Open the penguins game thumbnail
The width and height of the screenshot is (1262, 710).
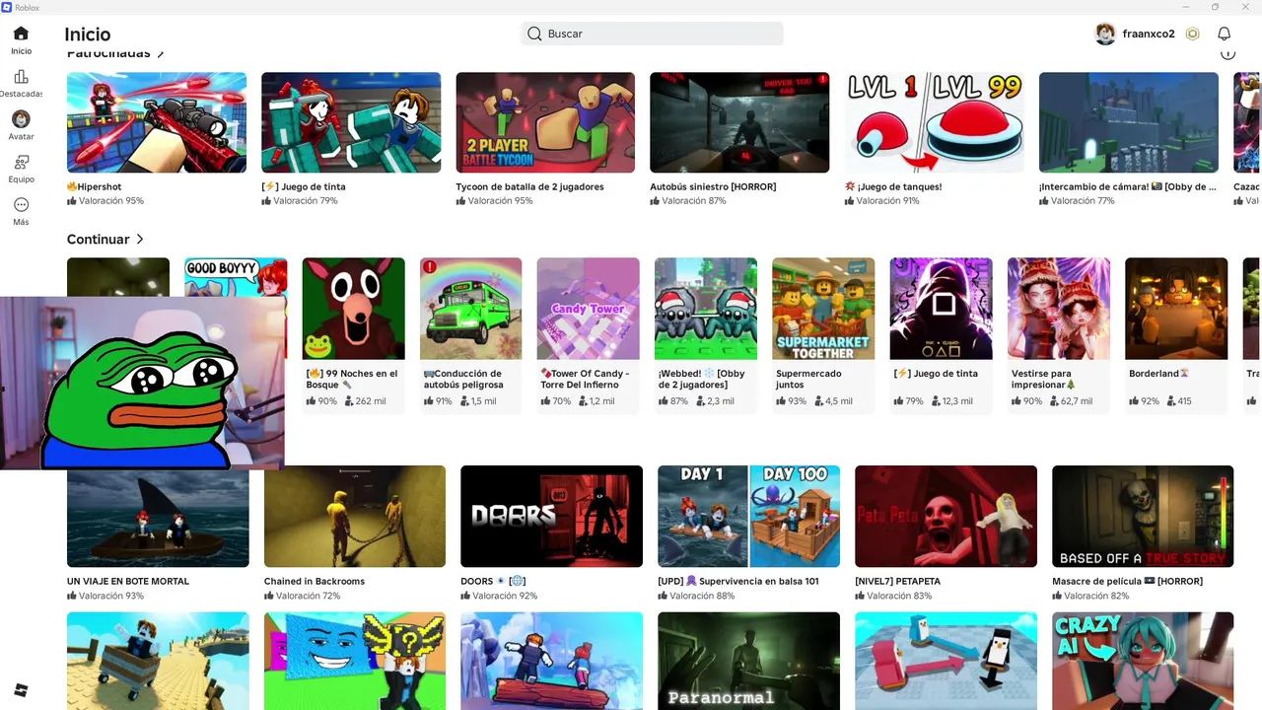[946, 661]
